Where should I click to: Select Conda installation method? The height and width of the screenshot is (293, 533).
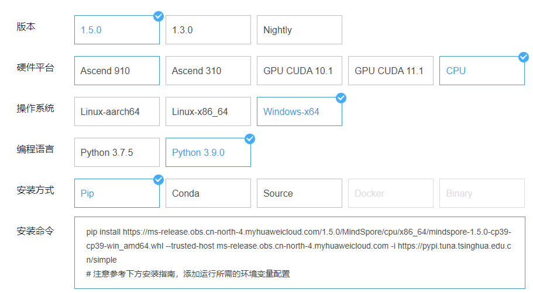[208, 193]
